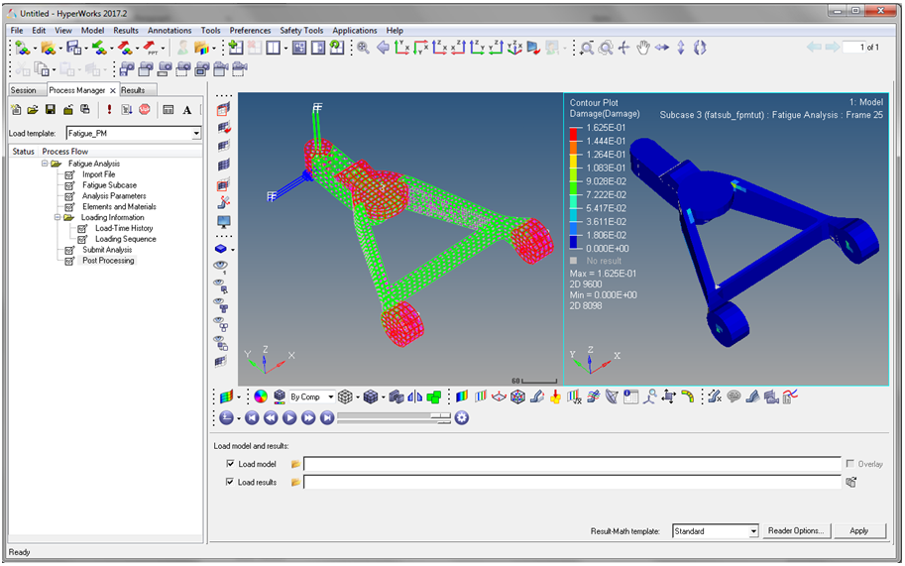The width and height of the screenshot is (905, 566).
Task: Click the text 'A' icon in Process Manager
Action: coord(186,110)
